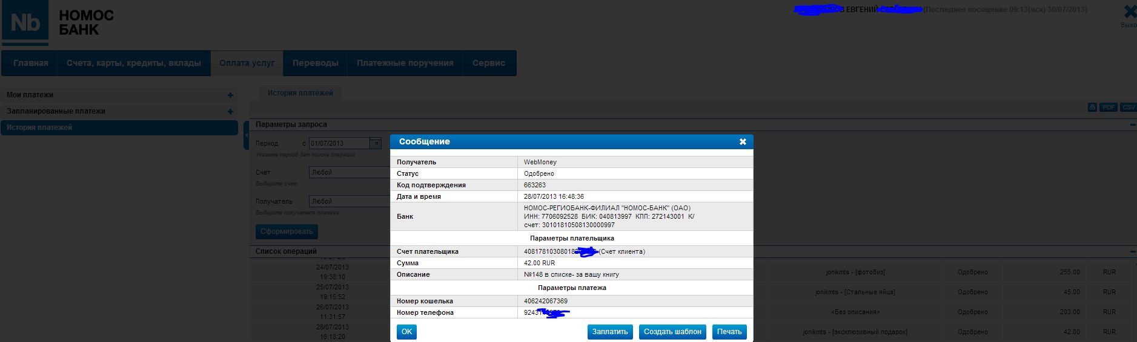
Task: Click description №148 в списке text
Action: point(571,274)
